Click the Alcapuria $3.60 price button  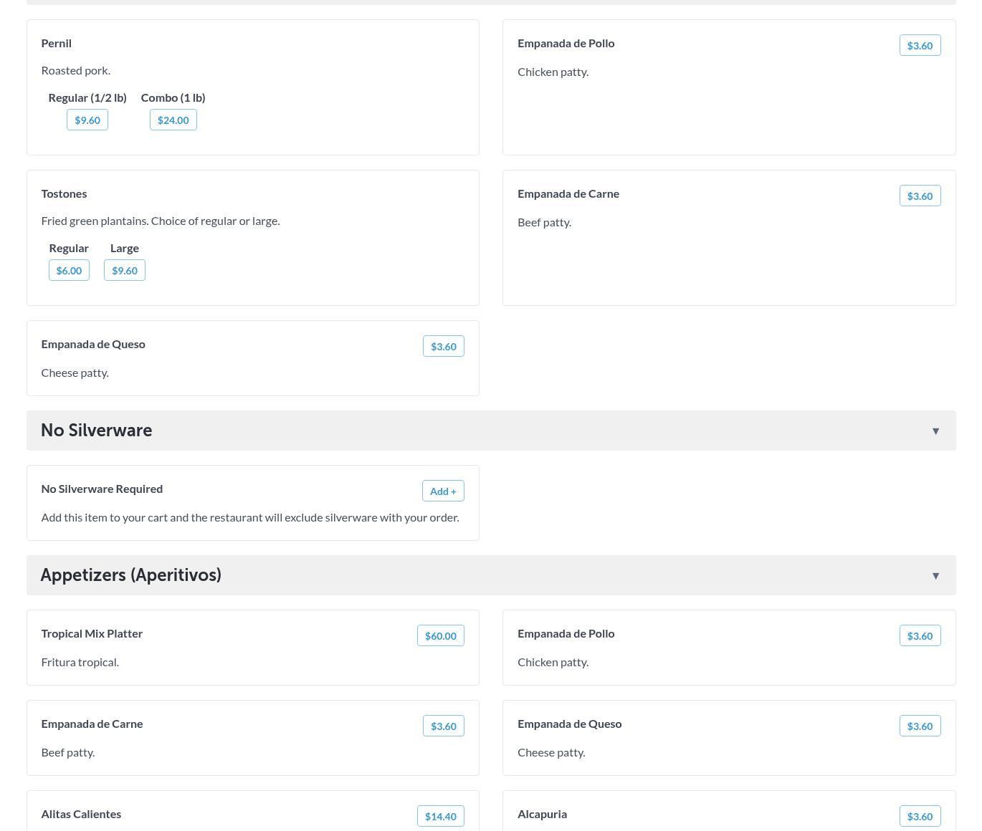[920, 816]
